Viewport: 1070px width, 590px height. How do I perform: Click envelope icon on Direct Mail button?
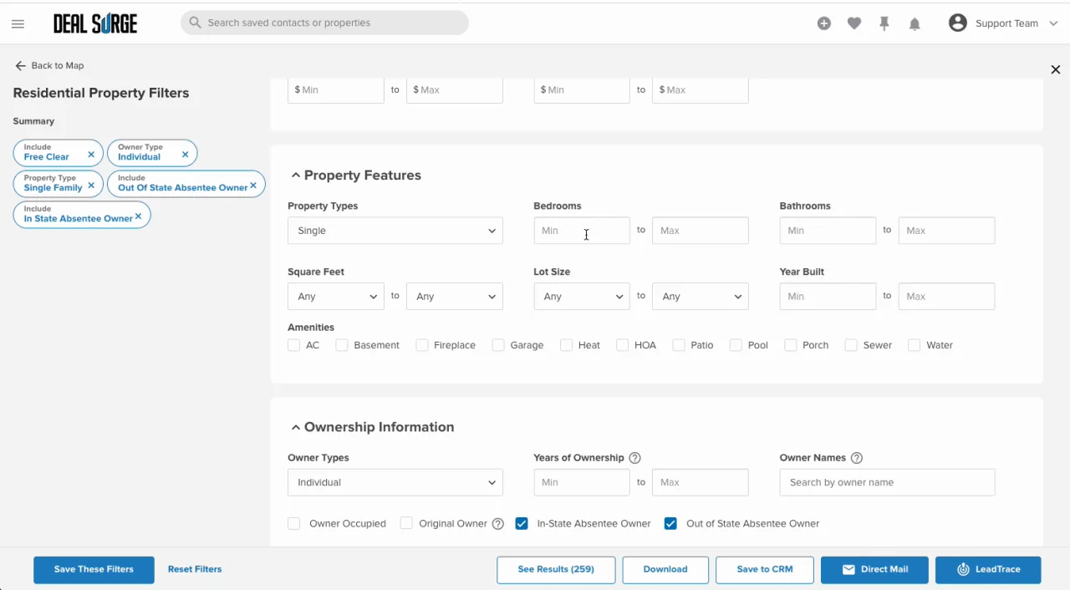click(848, 569)
